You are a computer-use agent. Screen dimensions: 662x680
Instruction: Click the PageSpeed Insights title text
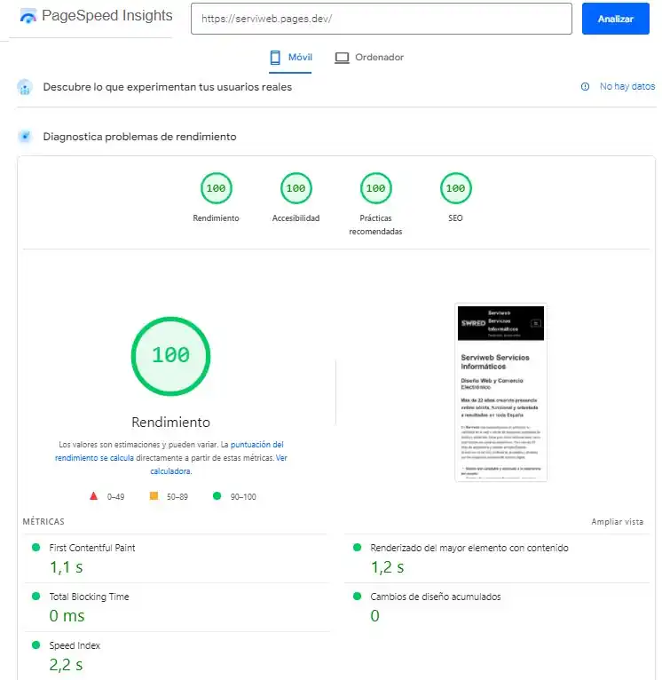[107, 16]
